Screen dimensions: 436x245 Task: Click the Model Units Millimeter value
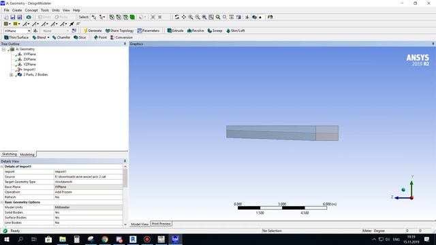pos(88,207)
